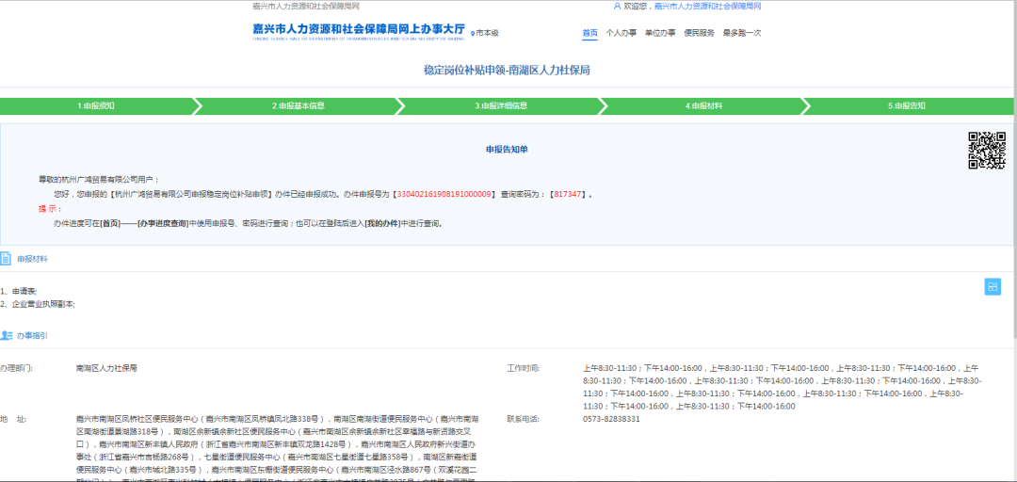
Task: Click the person icon beside 办事指引
Action: click(x=6, y=335)
